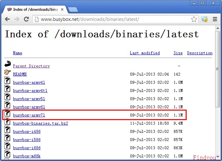Image resolution: width=222 pixels, height=161 pixels.
Task: Click the tab favicon for Index of /downloads
Action: (9, 9)
